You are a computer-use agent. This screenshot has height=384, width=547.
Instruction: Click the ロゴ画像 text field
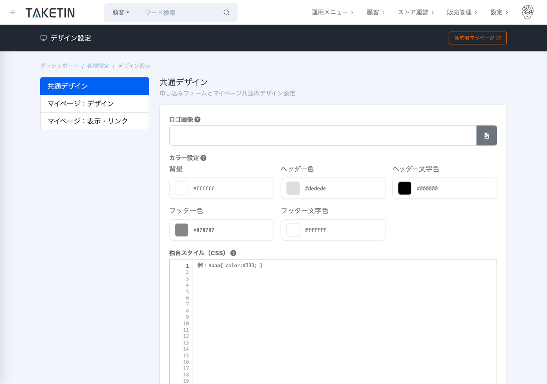click(x=323, y=135)
